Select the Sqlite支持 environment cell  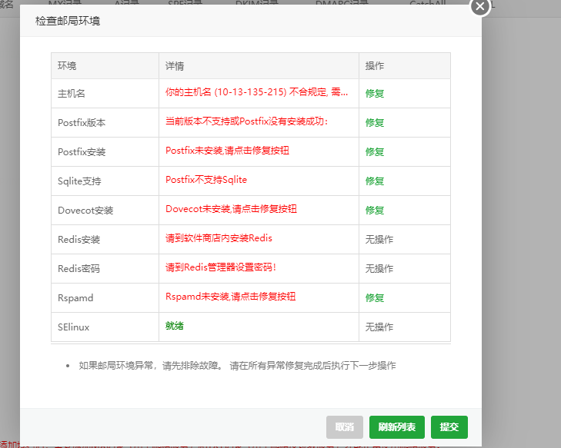point(105,181)
